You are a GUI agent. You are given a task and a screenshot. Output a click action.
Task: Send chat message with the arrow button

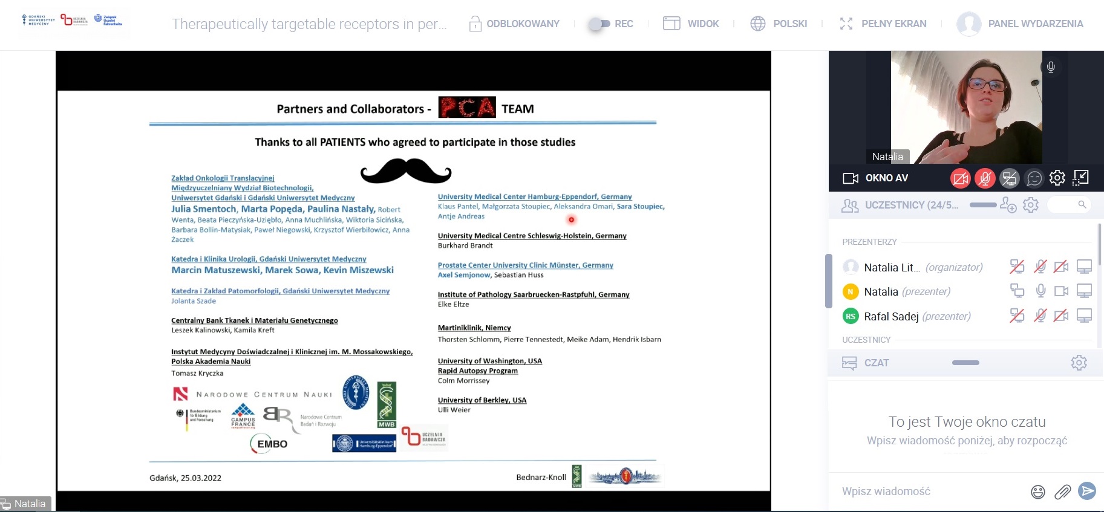click(1087, 491)
